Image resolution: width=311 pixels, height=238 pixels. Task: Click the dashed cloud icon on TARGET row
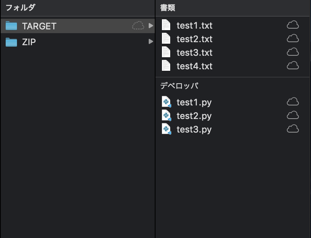click(x=138, y=26)
